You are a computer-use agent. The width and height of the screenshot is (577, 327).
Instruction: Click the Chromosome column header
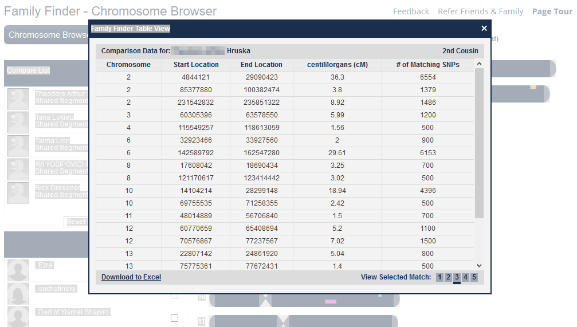tap(128, 65)
